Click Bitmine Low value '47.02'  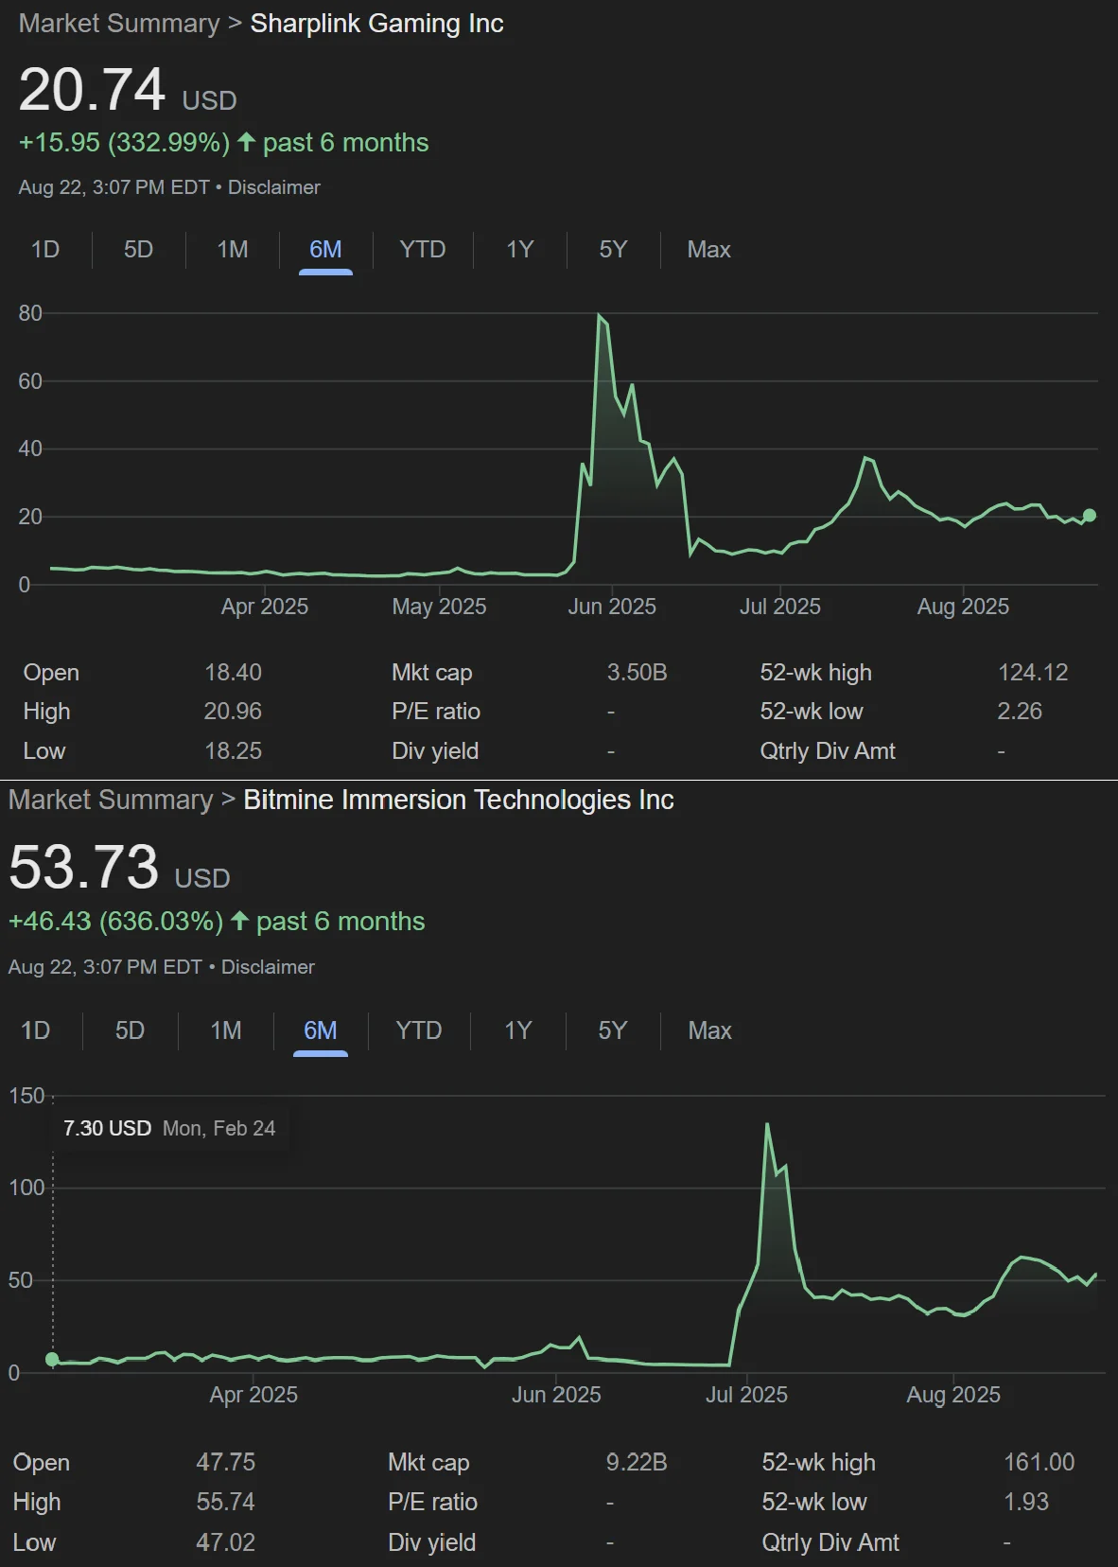226,1542
